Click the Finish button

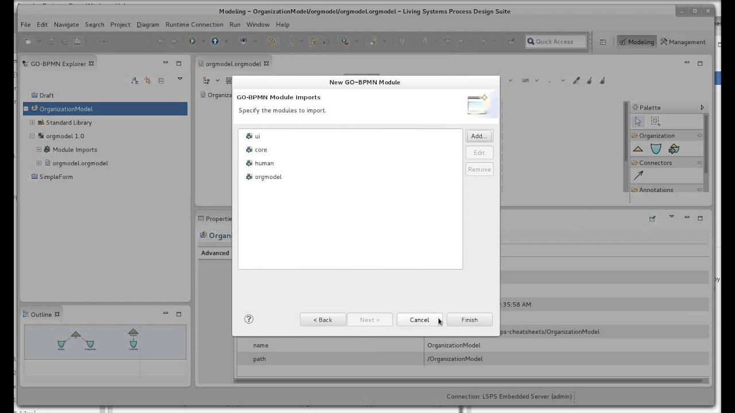tap(469, 320)
